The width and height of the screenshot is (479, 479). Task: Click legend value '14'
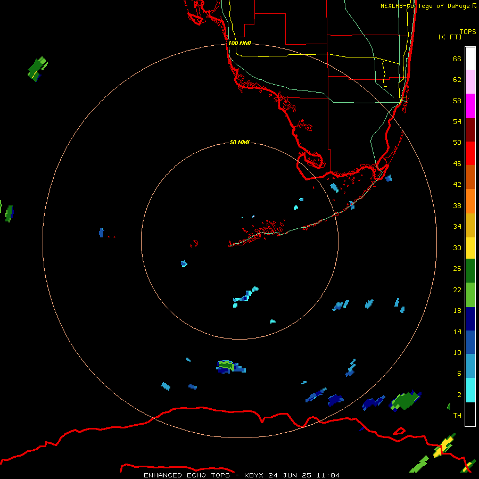pyautogui.click(x=457, y=332)
